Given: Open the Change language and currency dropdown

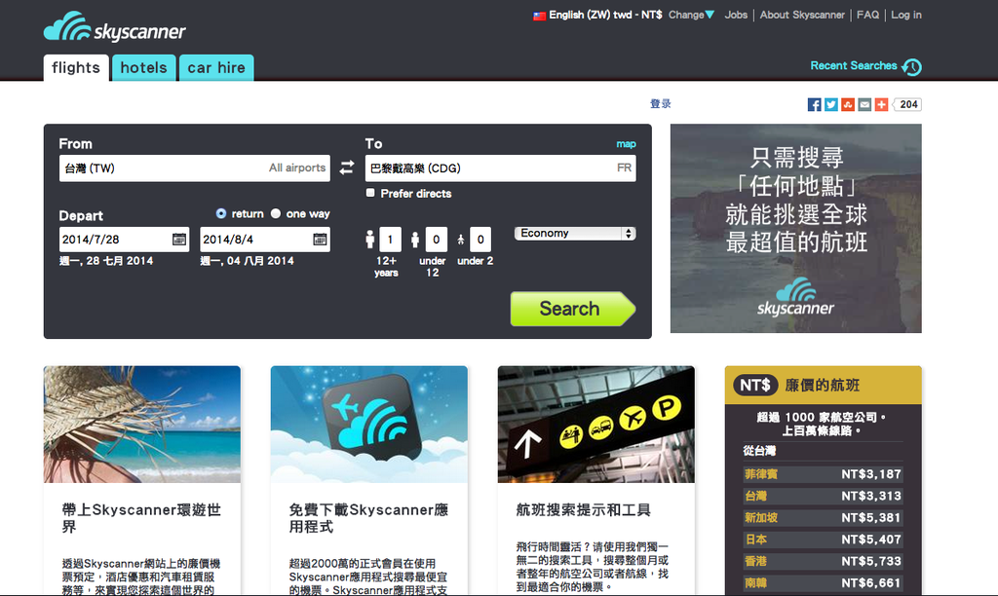Looking at the screenshot, I should click(x=691, y=15).
